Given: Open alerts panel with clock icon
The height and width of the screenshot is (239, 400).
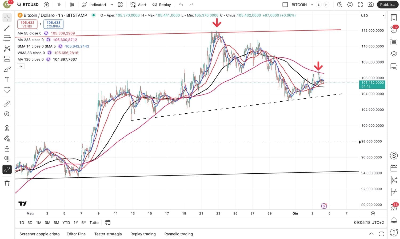Looking at the screenshot, I should [x=394, y=29].
